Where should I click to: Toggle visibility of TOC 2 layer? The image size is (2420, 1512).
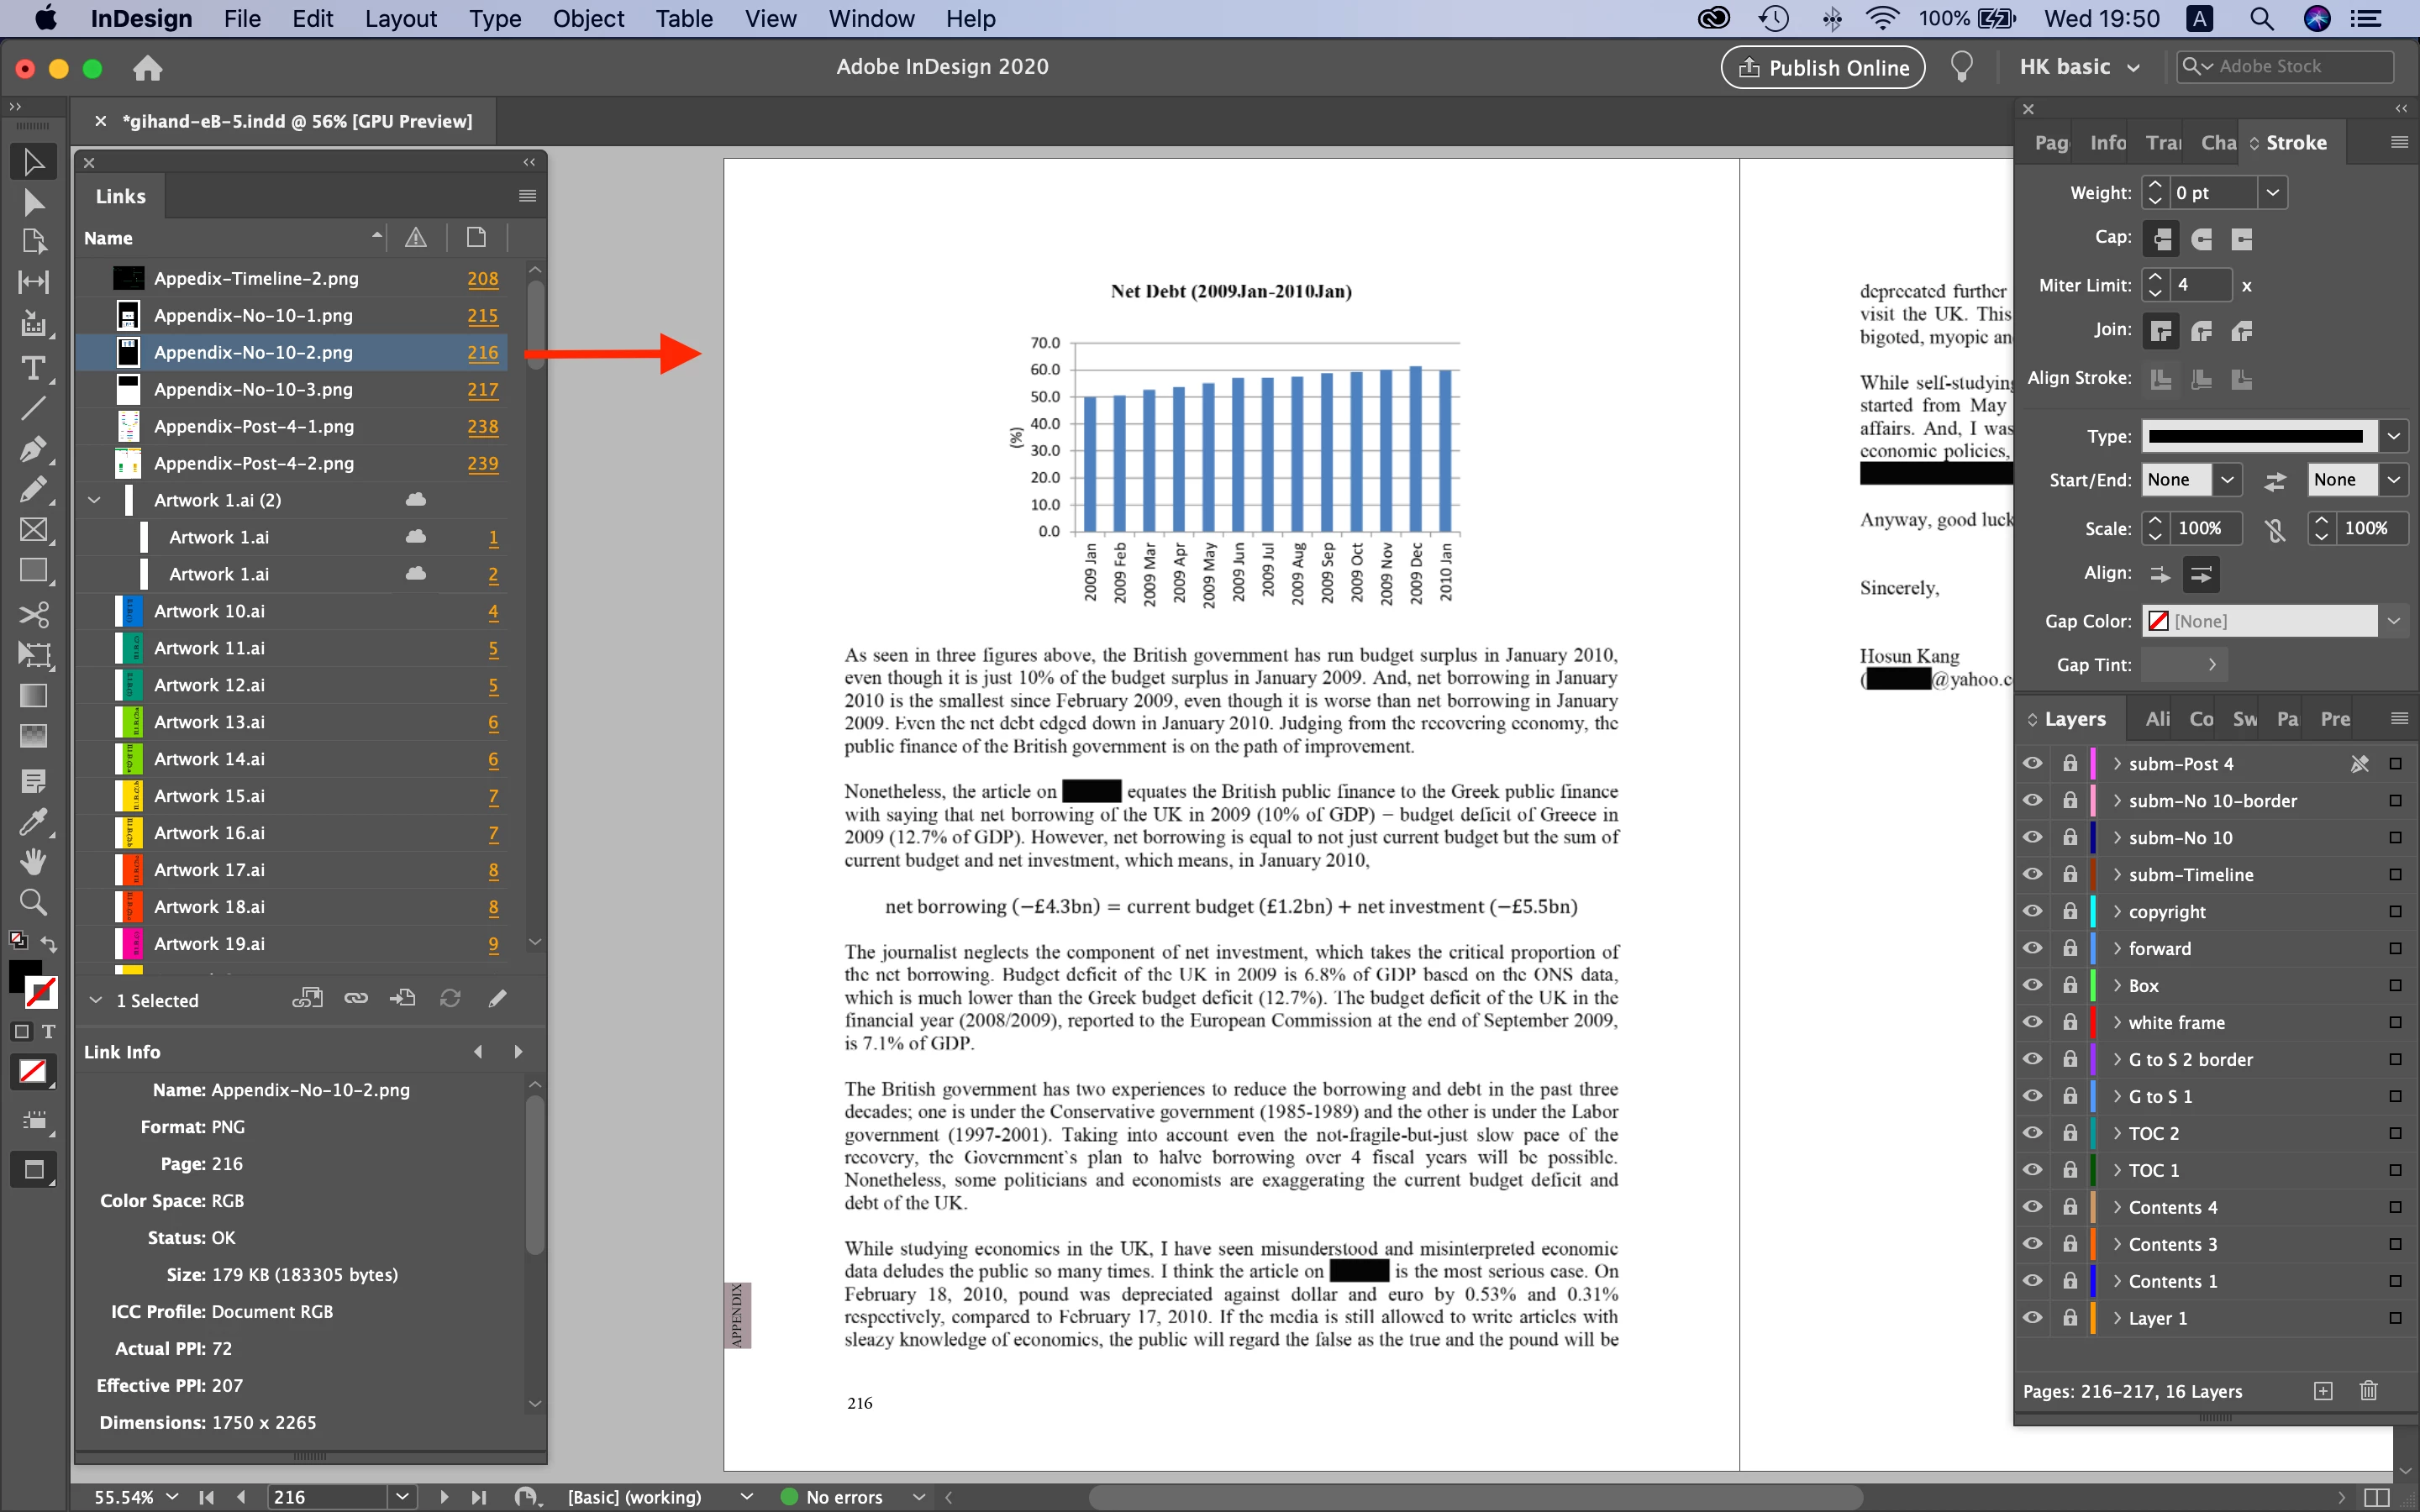click(2032, 1133)
